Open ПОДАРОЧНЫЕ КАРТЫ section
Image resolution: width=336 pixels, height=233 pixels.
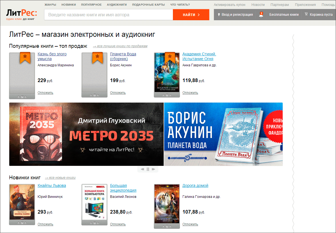click(148, 4)
